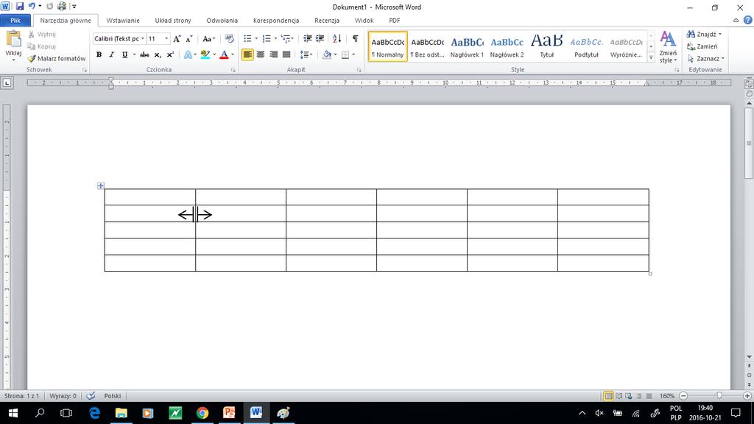
Task: Toggle strikethrough formatting
Action: 144,54
